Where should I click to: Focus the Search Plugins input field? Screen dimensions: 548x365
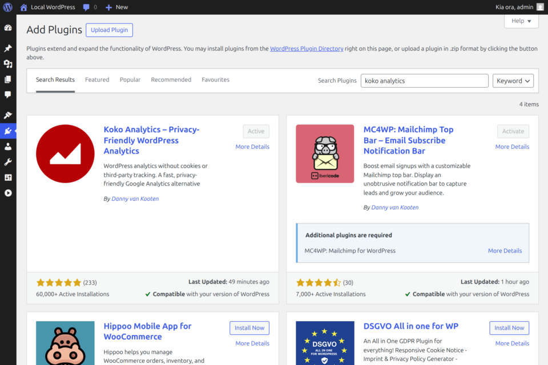[x=425, y=80]
